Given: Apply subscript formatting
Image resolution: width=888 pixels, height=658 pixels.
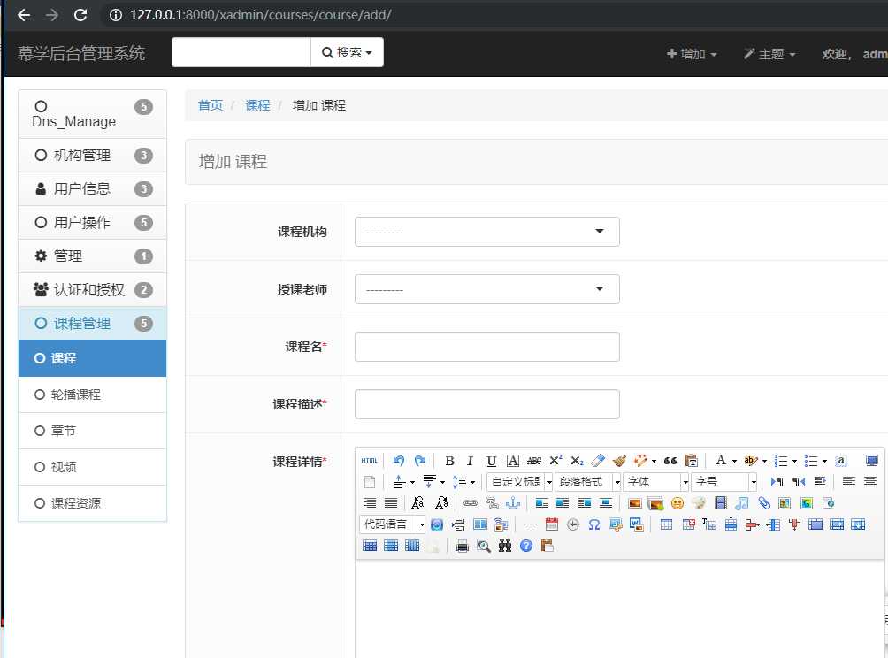Looking at the screenshot, I should coord(577,461).
